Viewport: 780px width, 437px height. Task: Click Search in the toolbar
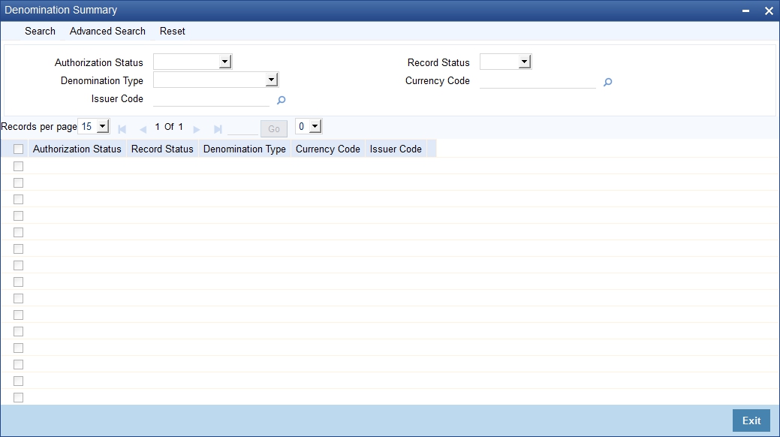40,31
